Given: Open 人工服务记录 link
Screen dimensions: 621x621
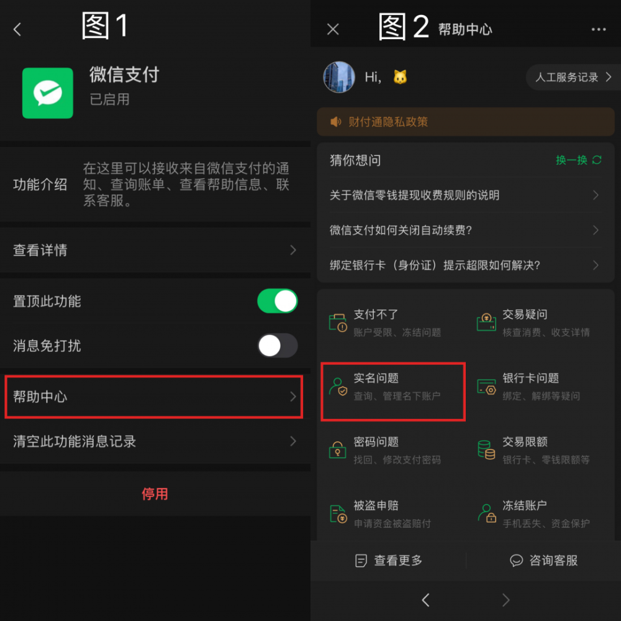Looking at the screenshot, I should [x=573, y=77].
